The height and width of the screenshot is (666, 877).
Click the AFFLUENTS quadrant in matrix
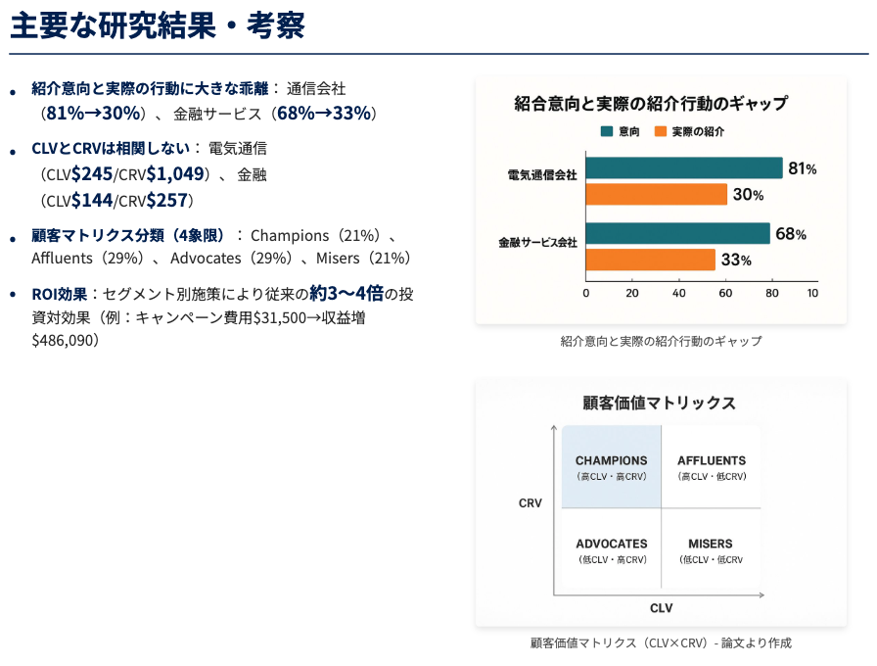coord(712,467)
